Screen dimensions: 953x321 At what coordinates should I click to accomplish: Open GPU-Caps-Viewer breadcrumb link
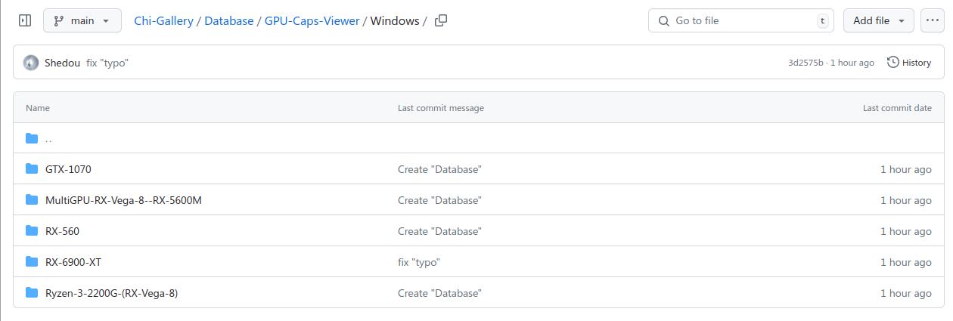point(312,20)
